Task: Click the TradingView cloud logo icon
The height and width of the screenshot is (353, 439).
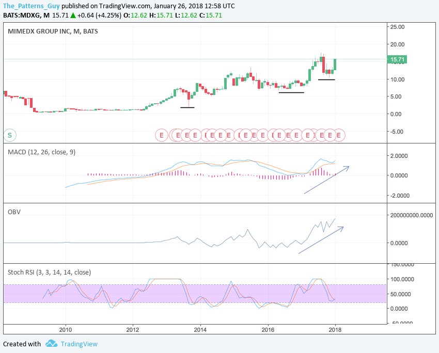Action: click(51, 344)
